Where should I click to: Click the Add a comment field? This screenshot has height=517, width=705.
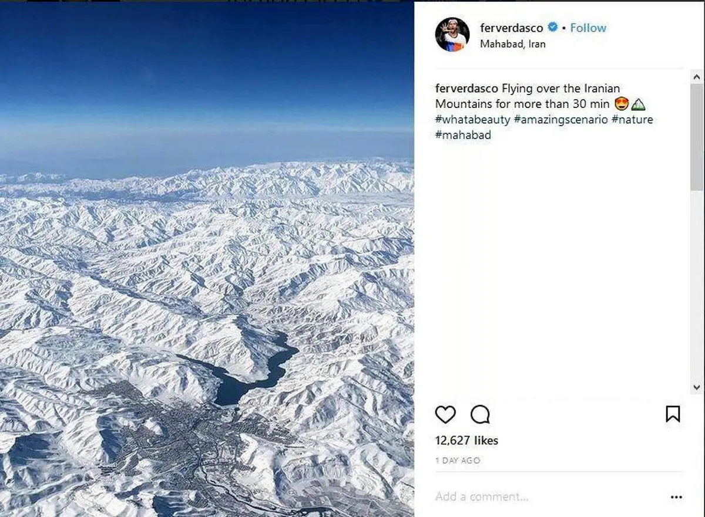tap(482, 496)
